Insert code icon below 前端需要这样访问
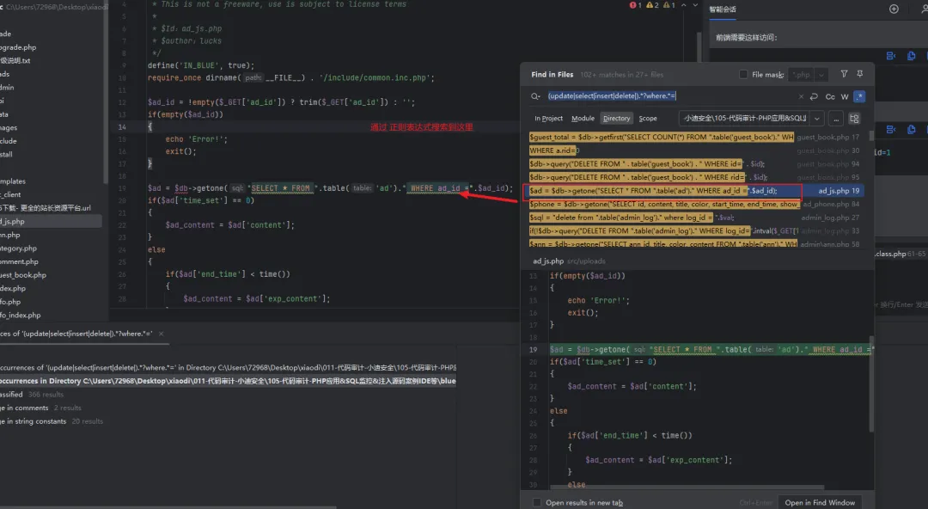Viewport: 928px width, 509px height. (x=891, y=56)
